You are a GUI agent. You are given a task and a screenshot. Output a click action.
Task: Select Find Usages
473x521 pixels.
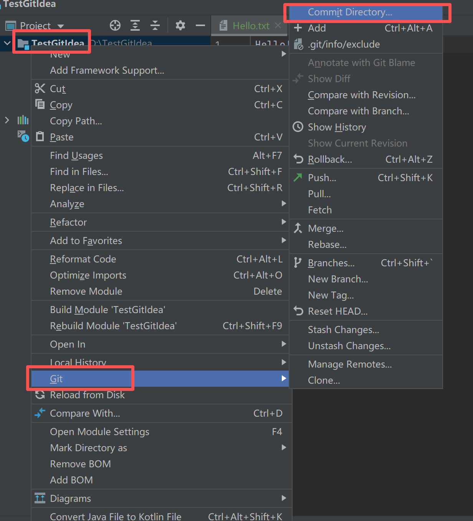(160, 155)
